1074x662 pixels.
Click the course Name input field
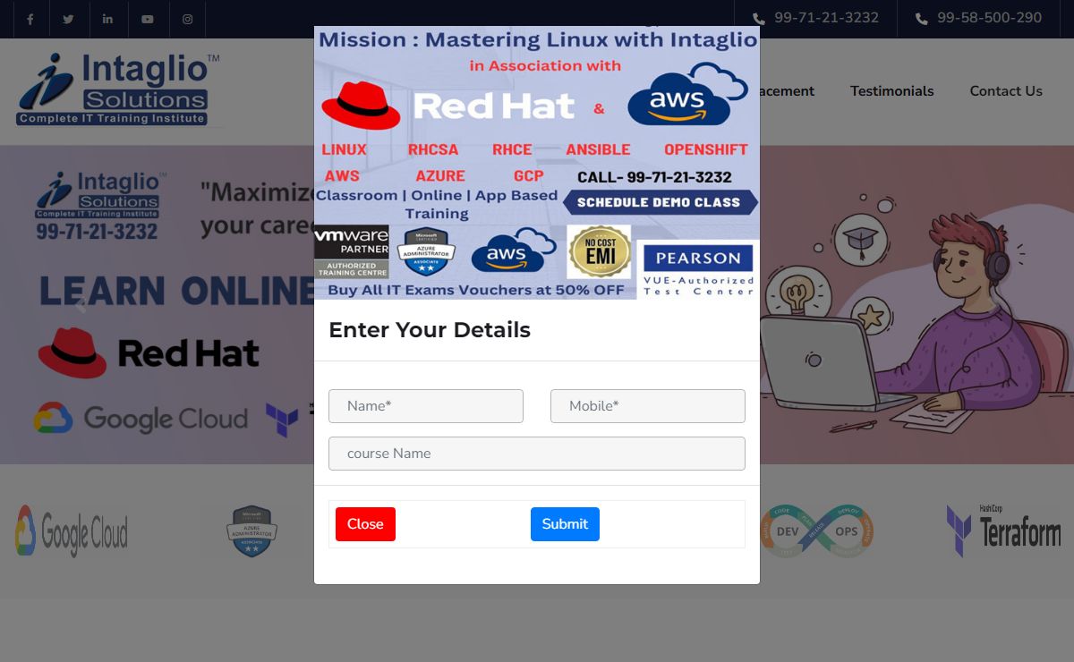537,454
